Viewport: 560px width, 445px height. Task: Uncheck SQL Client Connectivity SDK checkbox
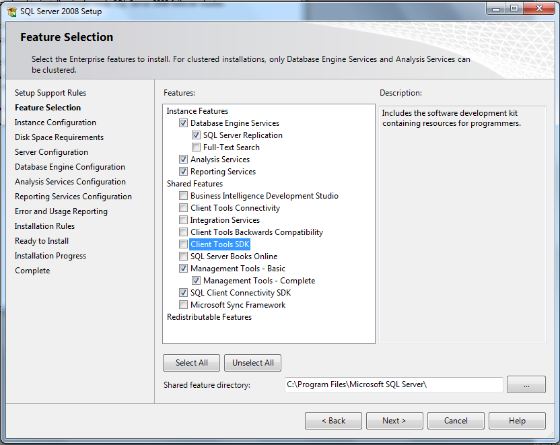[183, 294]
